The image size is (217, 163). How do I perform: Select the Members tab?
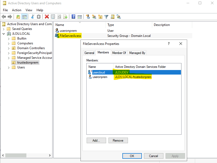[103, 52]
